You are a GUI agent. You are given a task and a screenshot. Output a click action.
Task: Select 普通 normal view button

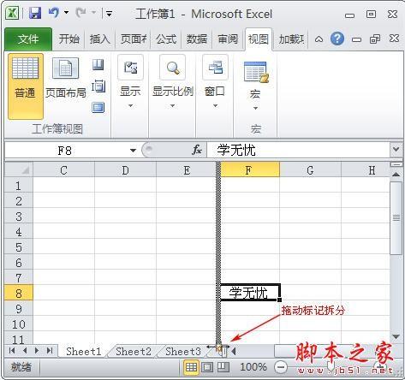[x=26, y=86]
